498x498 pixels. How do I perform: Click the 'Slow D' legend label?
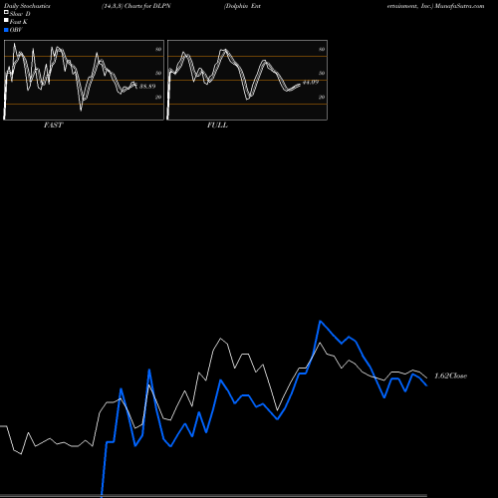coord(20,14)
